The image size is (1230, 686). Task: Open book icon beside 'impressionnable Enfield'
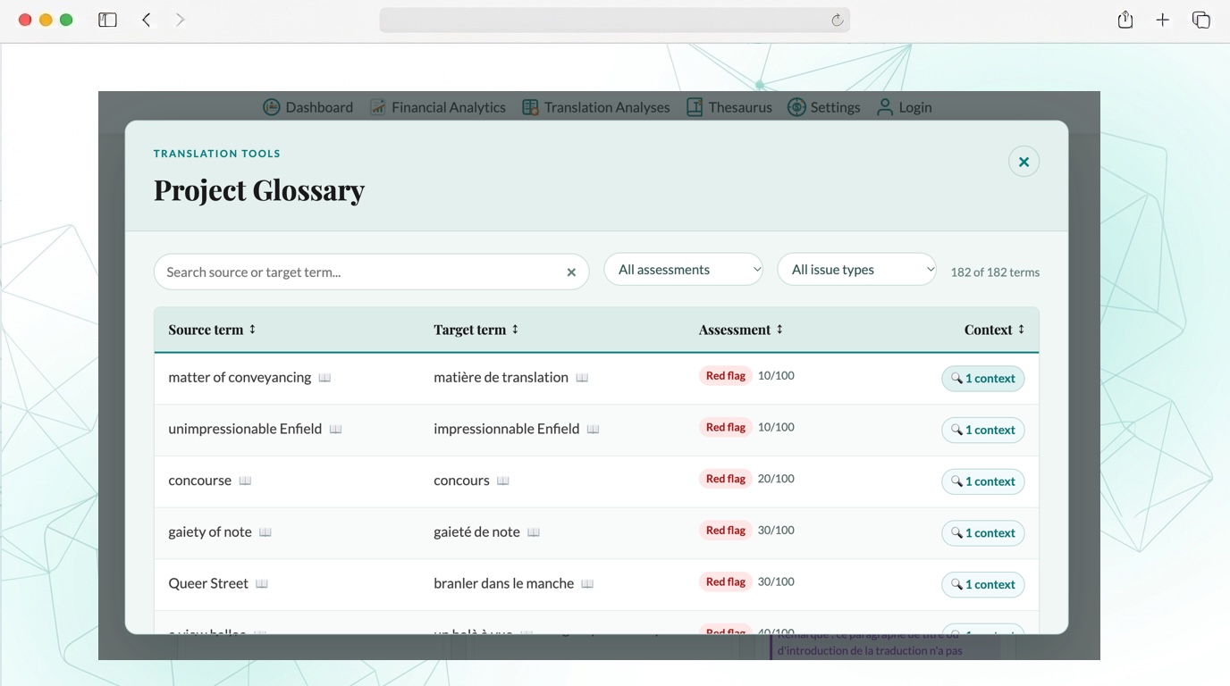(593, 430)
